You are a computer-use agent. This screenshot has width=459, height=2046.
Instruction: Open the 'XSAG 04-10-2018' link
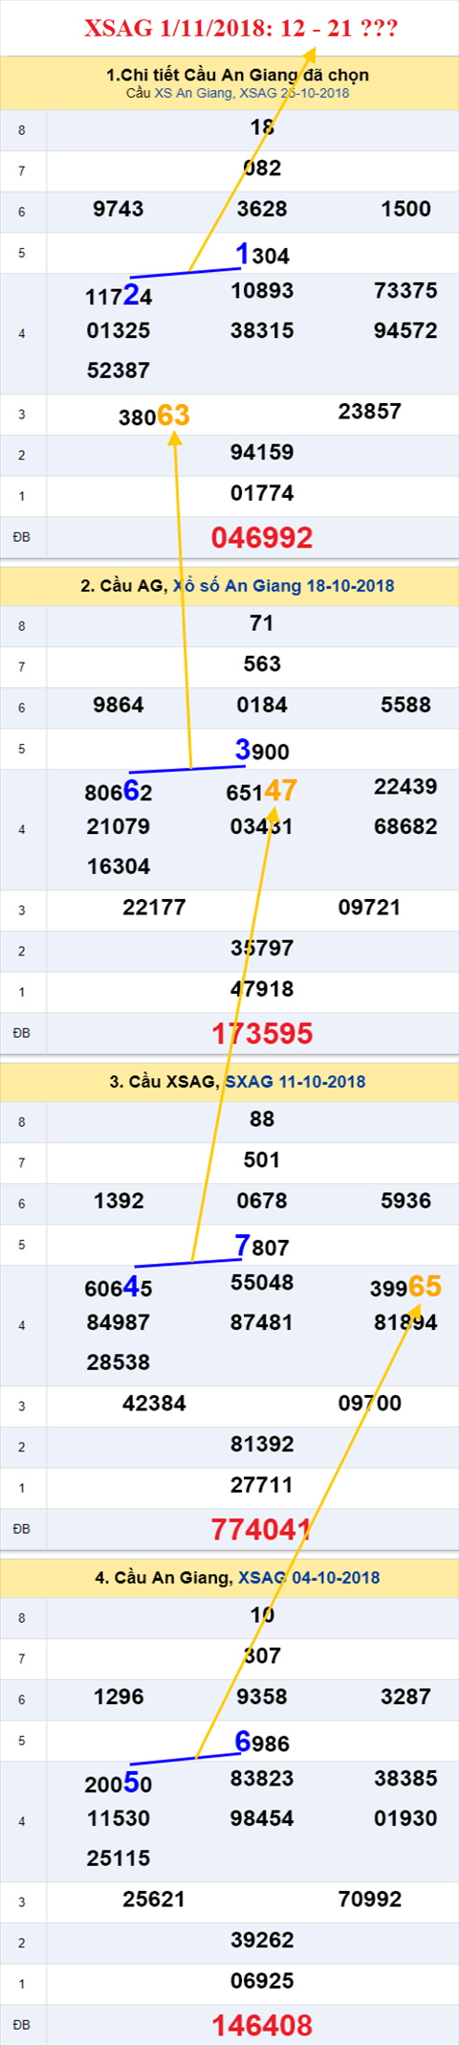pos(309,1578)
